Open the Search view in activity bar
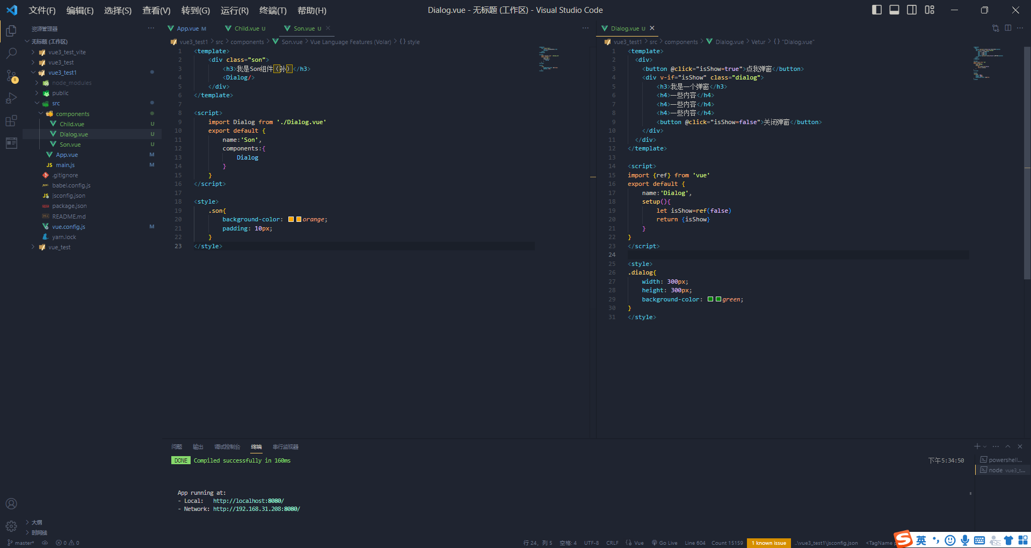 tap(11, 53)
